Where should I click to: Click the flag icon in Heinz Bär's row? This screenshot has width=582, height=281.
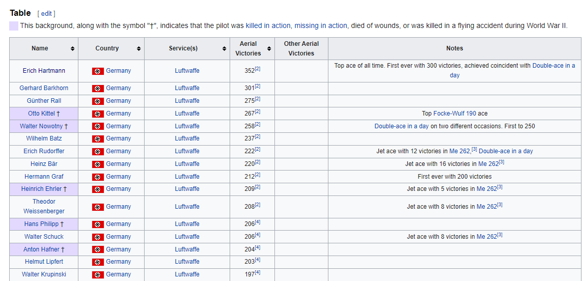98,164
